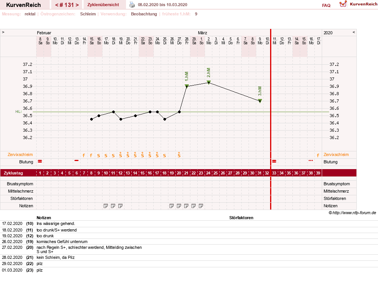Click the 'Mittelschmerz' row label on the left
378x292 pixels.
click(20, 191)
